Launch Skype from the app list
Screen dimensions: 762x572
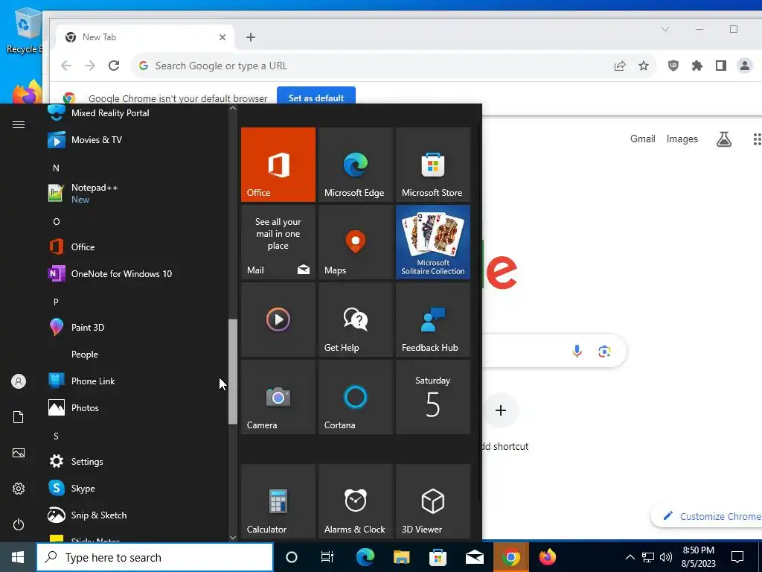(x=136, y=489)
